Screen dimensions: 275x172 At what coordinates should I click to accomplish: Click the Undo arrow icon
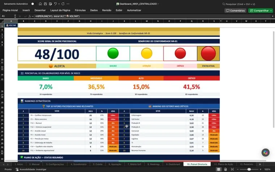[56, 4]
